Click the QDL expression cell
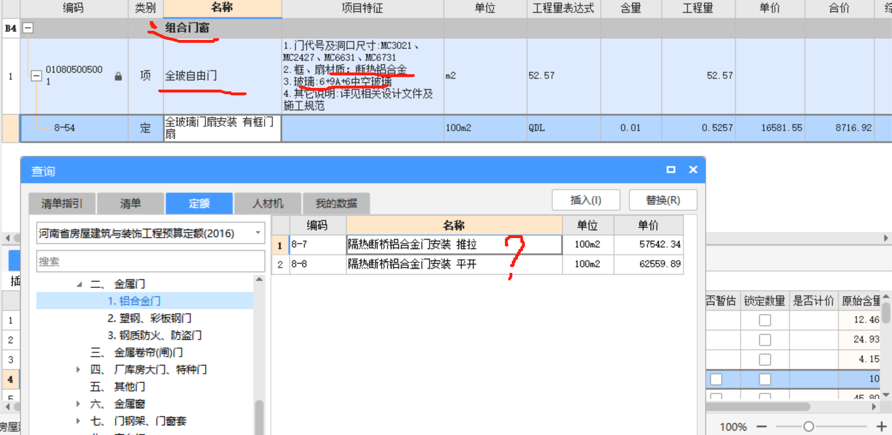Screen dimensions: 892x435 point(563,128)
